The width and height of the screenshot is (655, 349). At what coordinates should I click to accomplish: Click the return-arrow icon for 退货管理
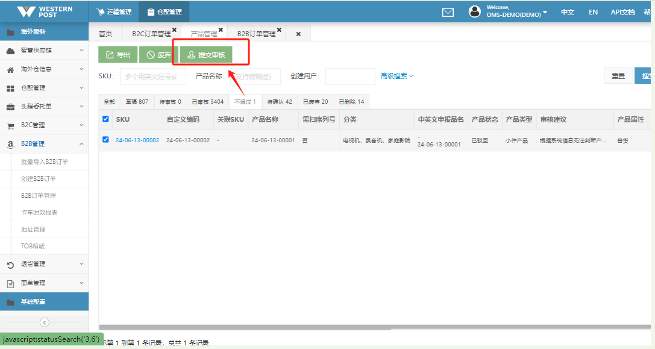click(10, 265)
